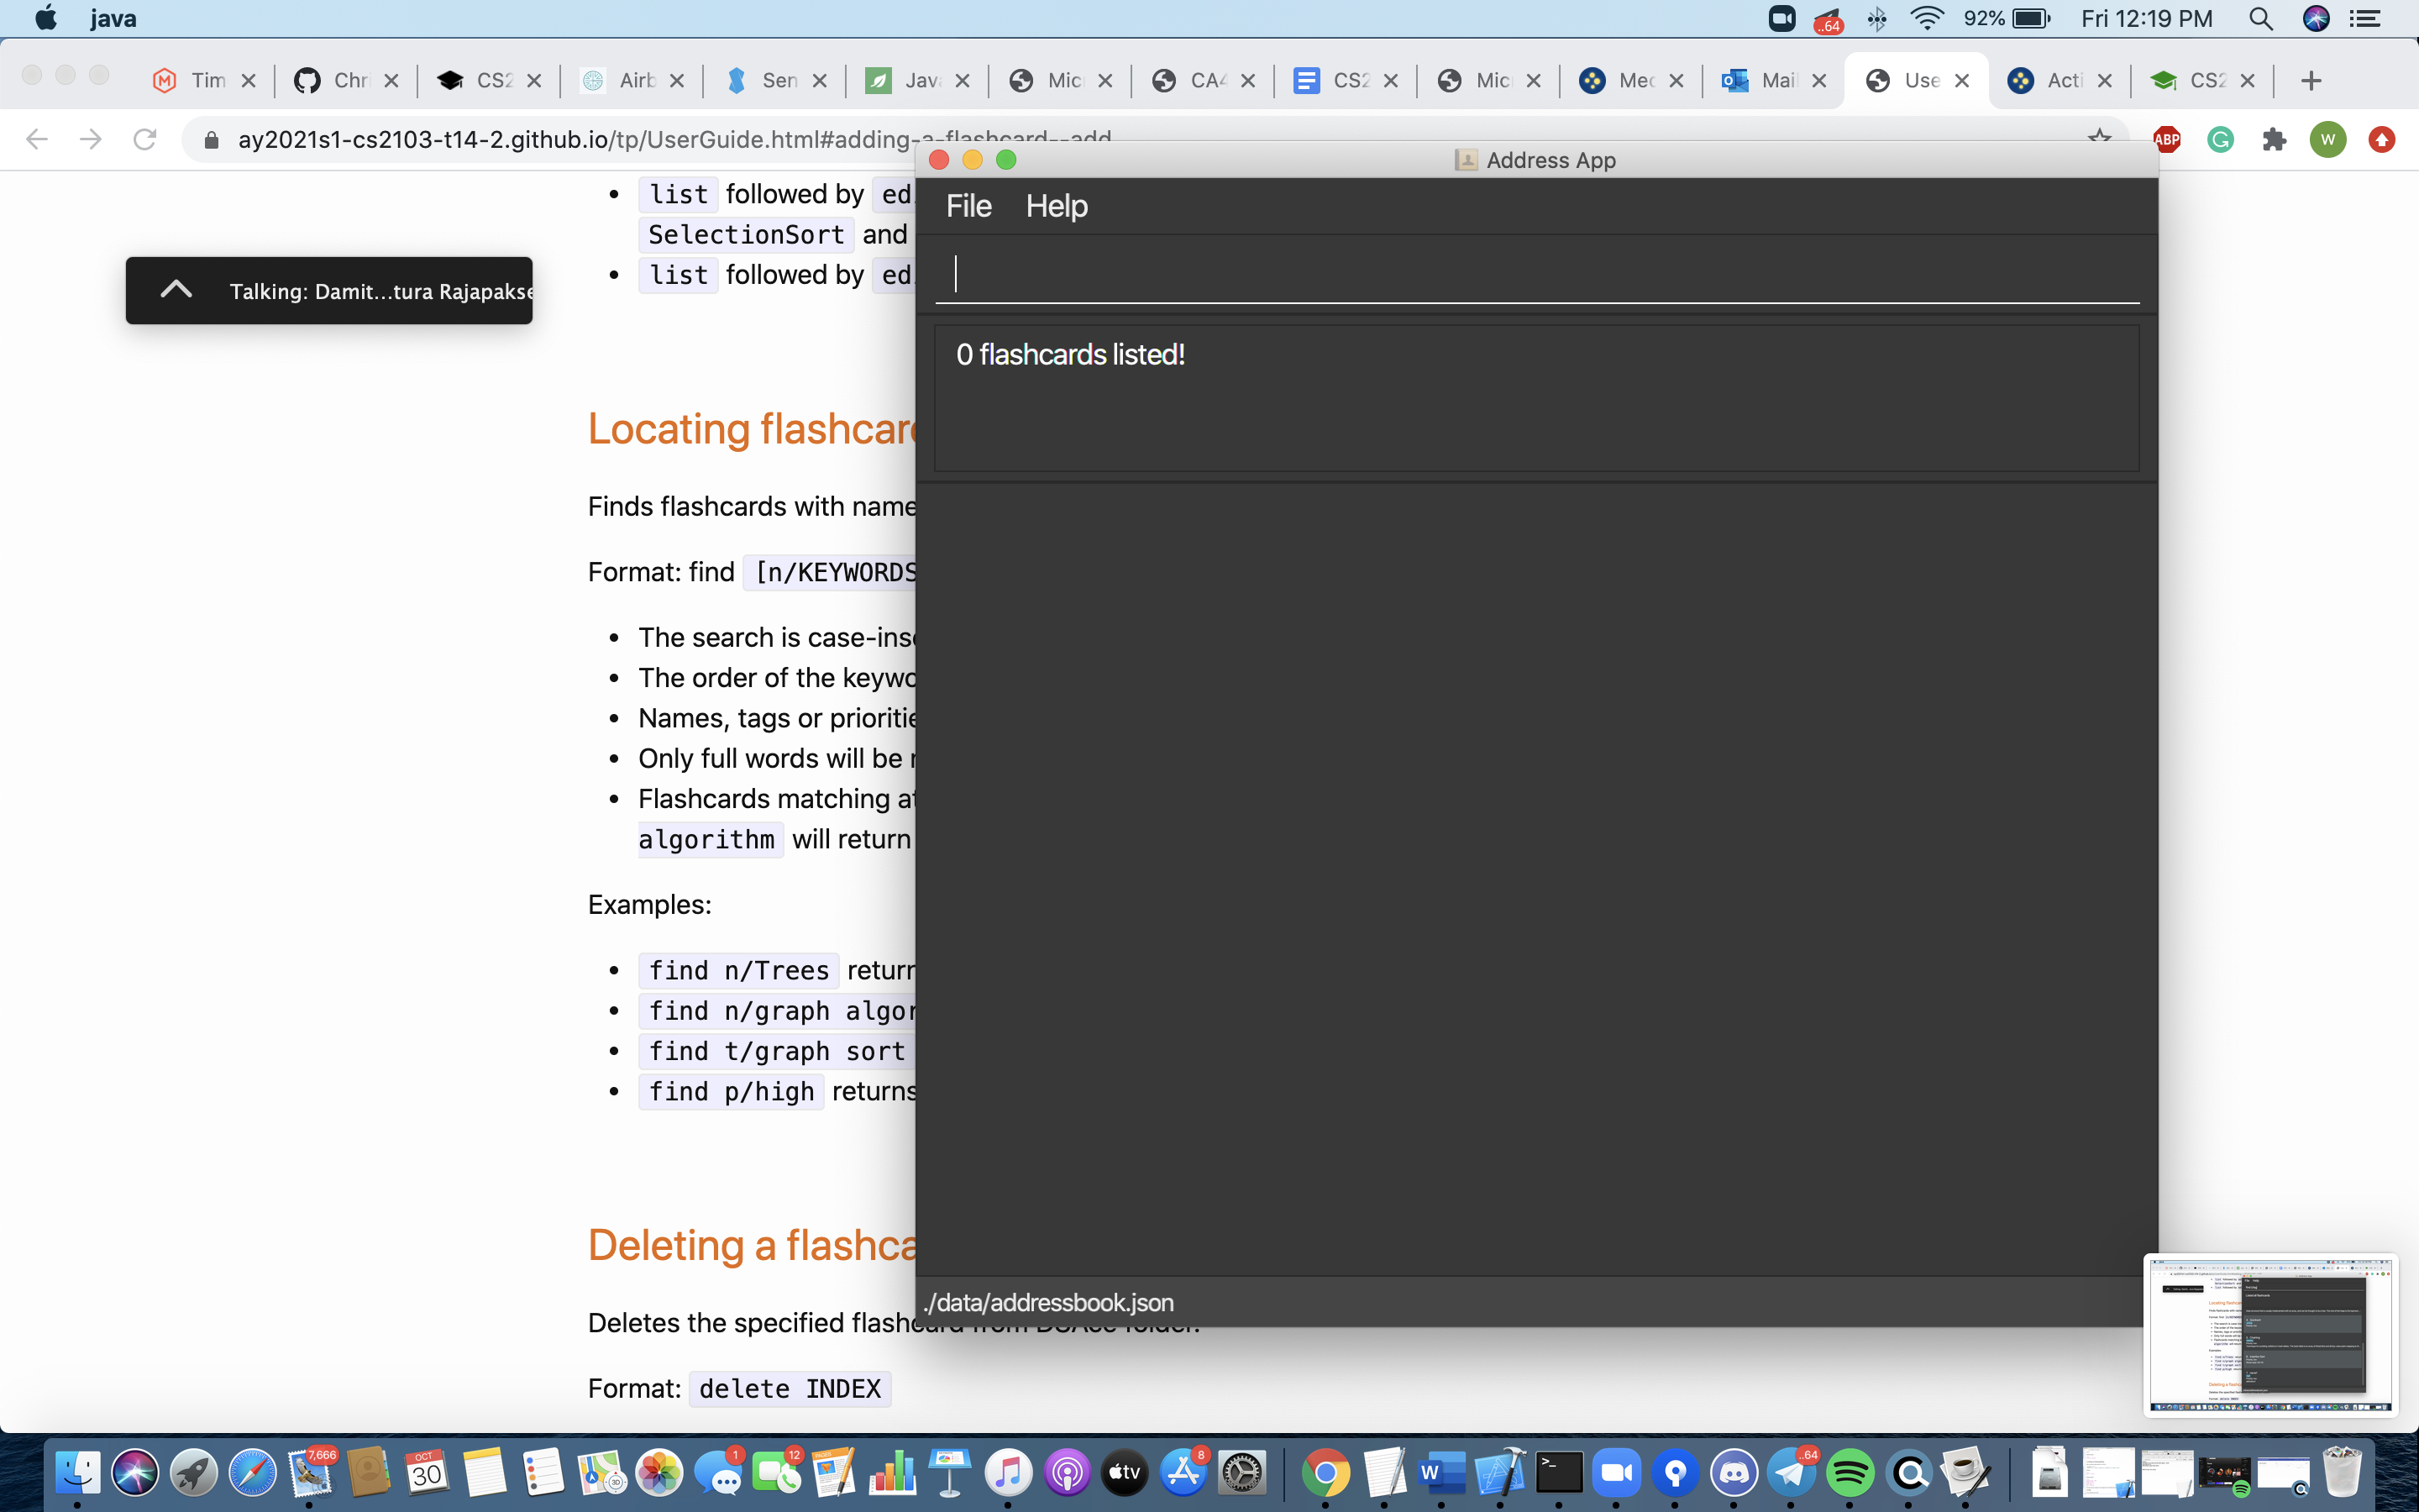Open the Grammarly extension icon
Image resolution: width=2419 pixels, height=1512 pixels.
tap(2220, 139)
